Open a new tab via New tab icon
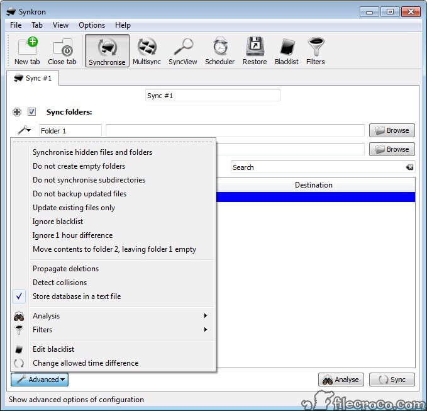Image resolution: width=427 pixels, height=411 pixels. pos(27,51)
